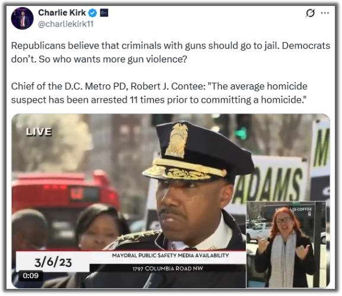This screenshot has width=342, height=296.
Task: Click the Charlie Kirk display name
Action: pos(62,12)
